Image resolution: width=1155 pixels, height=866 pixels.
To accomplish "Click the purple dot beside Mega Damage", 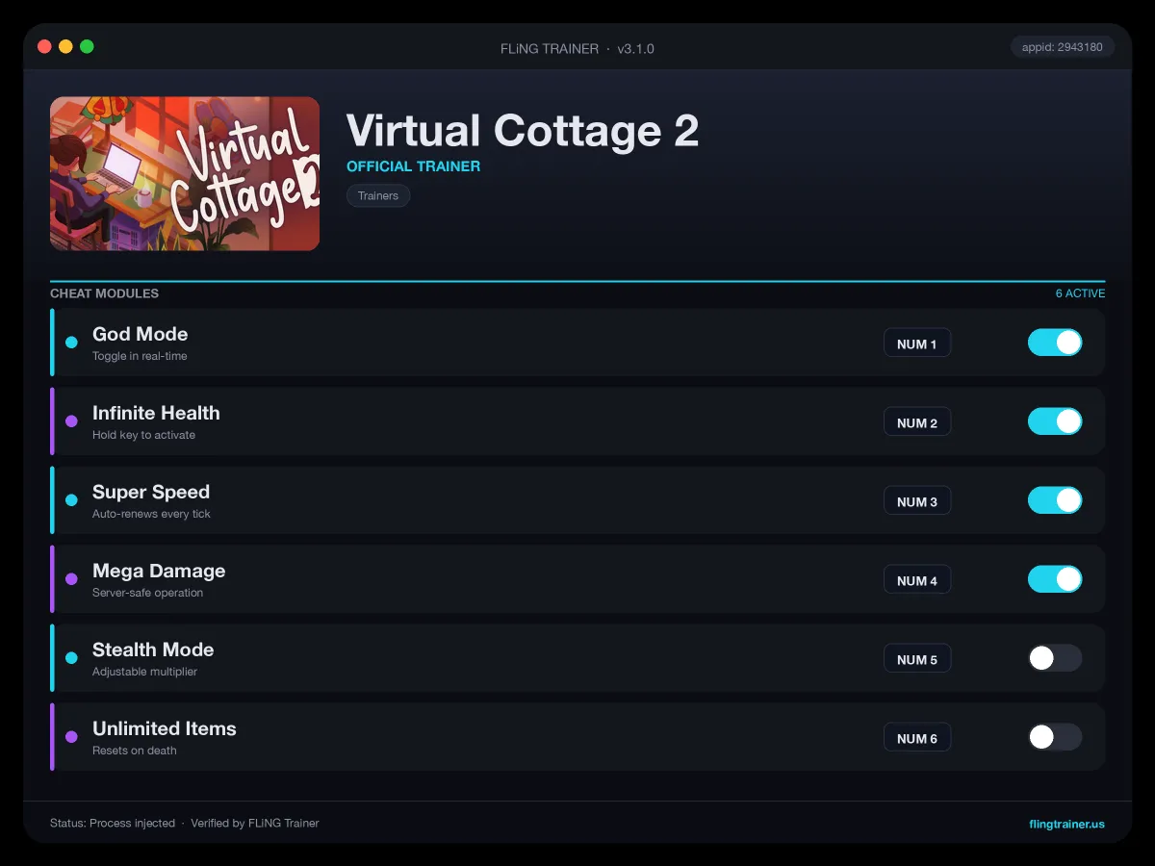I will pyautogui.click(x=71, y=579).
